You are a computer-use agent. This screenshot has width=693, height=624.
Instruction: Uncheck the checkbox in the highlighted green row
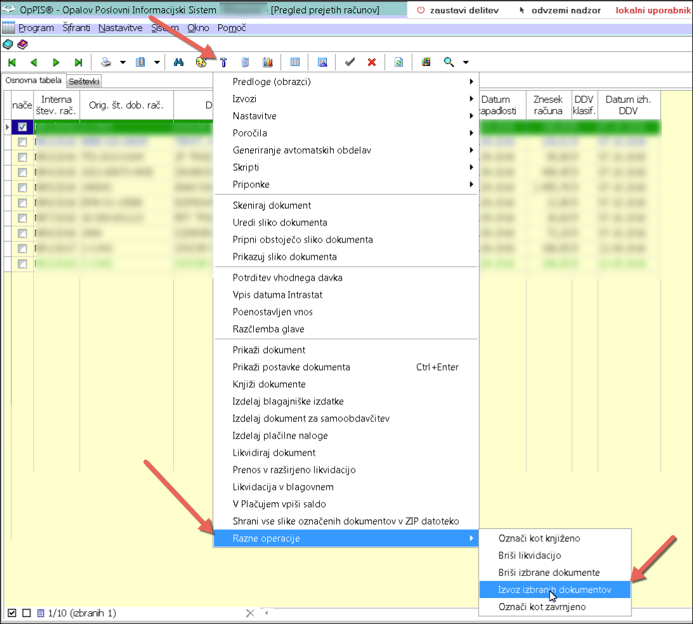point(22,128)
